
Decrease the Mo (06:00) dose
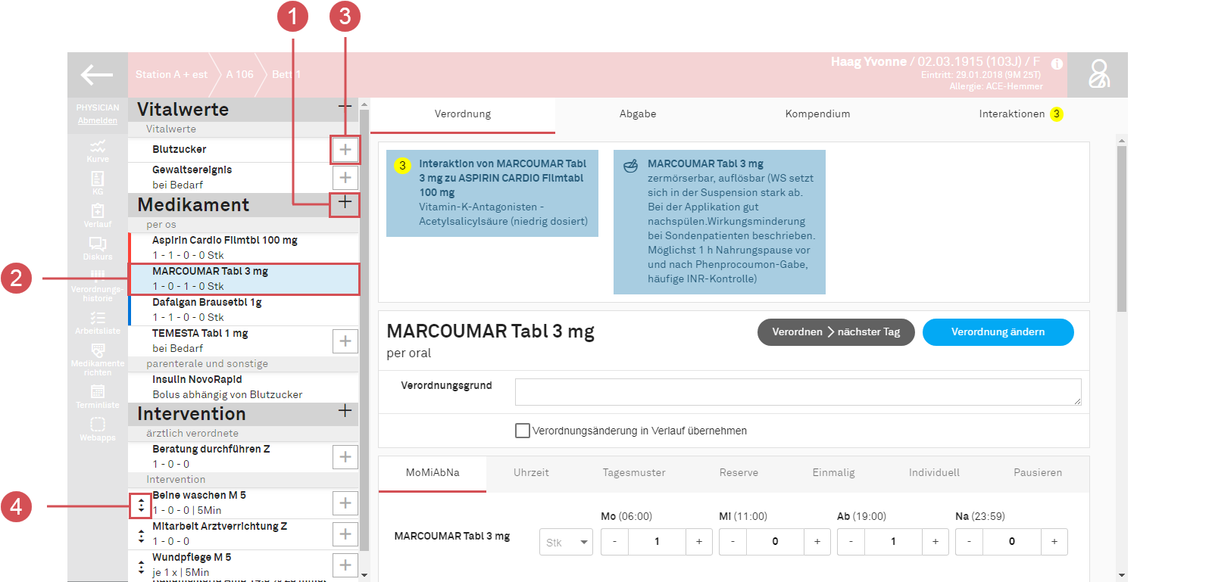[x=615, y=542]
